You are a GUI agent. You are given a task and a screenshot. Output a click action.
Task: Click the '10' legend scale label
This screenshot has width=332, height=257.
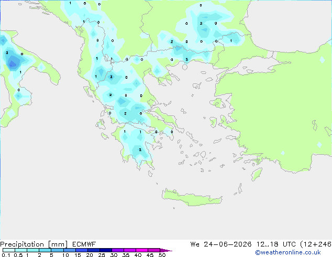(x=65, y=255)
